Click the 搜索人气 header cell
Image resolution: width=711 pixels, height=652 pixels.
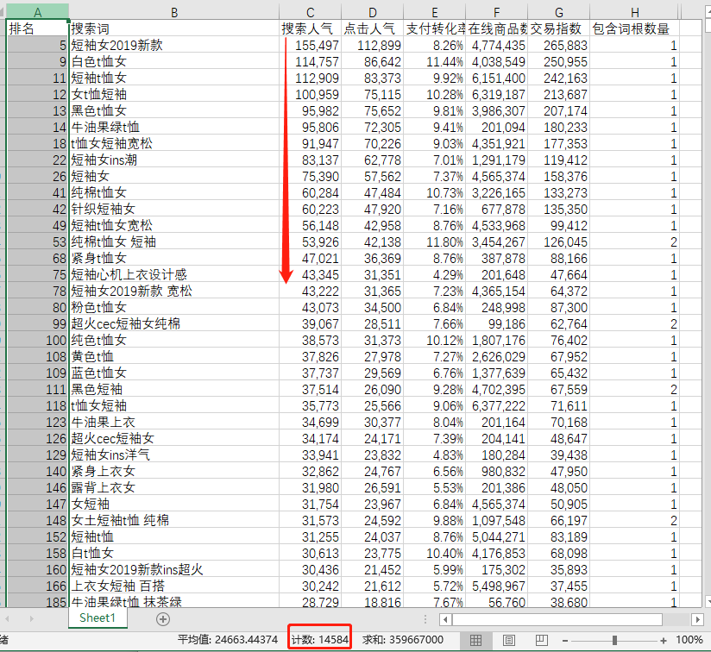310,28
